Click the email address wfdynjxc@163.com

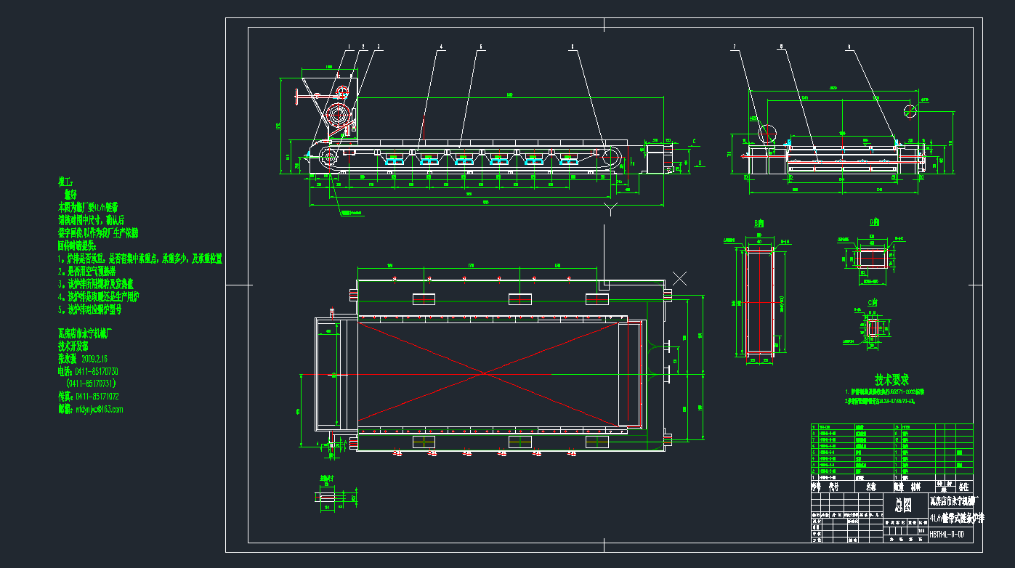100,409
